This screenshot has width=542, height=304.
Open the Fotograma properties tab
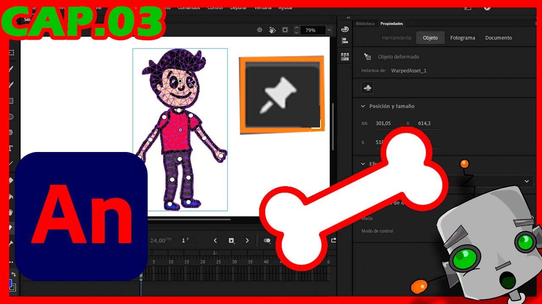click(x=462, y=38)
